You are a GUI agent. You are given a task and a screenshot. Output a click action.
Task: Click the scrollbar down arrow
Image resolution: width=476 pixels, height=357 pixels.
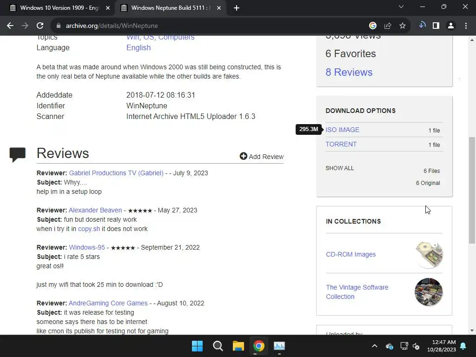472,331
